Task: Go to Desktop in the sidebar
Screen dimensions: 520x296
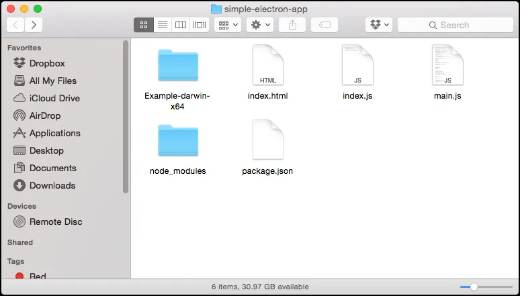Action: [x=38, y=150]
